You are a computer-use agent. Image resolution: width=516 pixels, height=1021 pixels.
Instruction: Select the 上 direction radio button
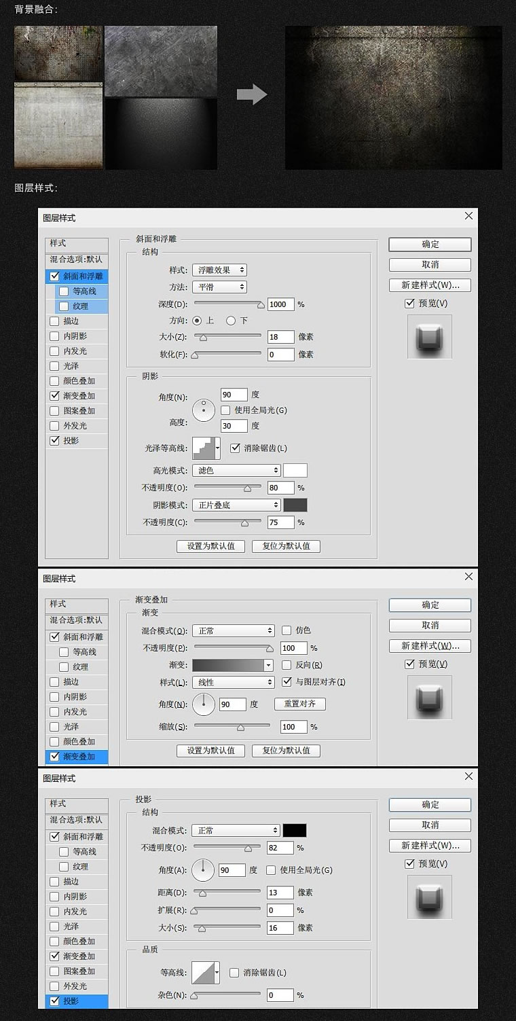[x=198, y=320]
